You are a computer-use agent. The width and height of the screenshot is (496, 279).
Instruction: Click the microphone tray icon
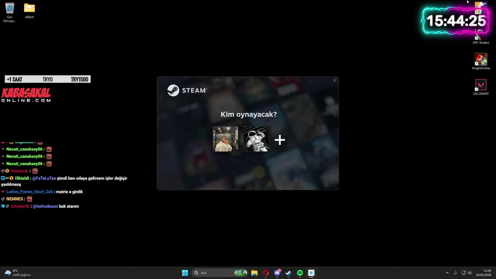(455, 273)
